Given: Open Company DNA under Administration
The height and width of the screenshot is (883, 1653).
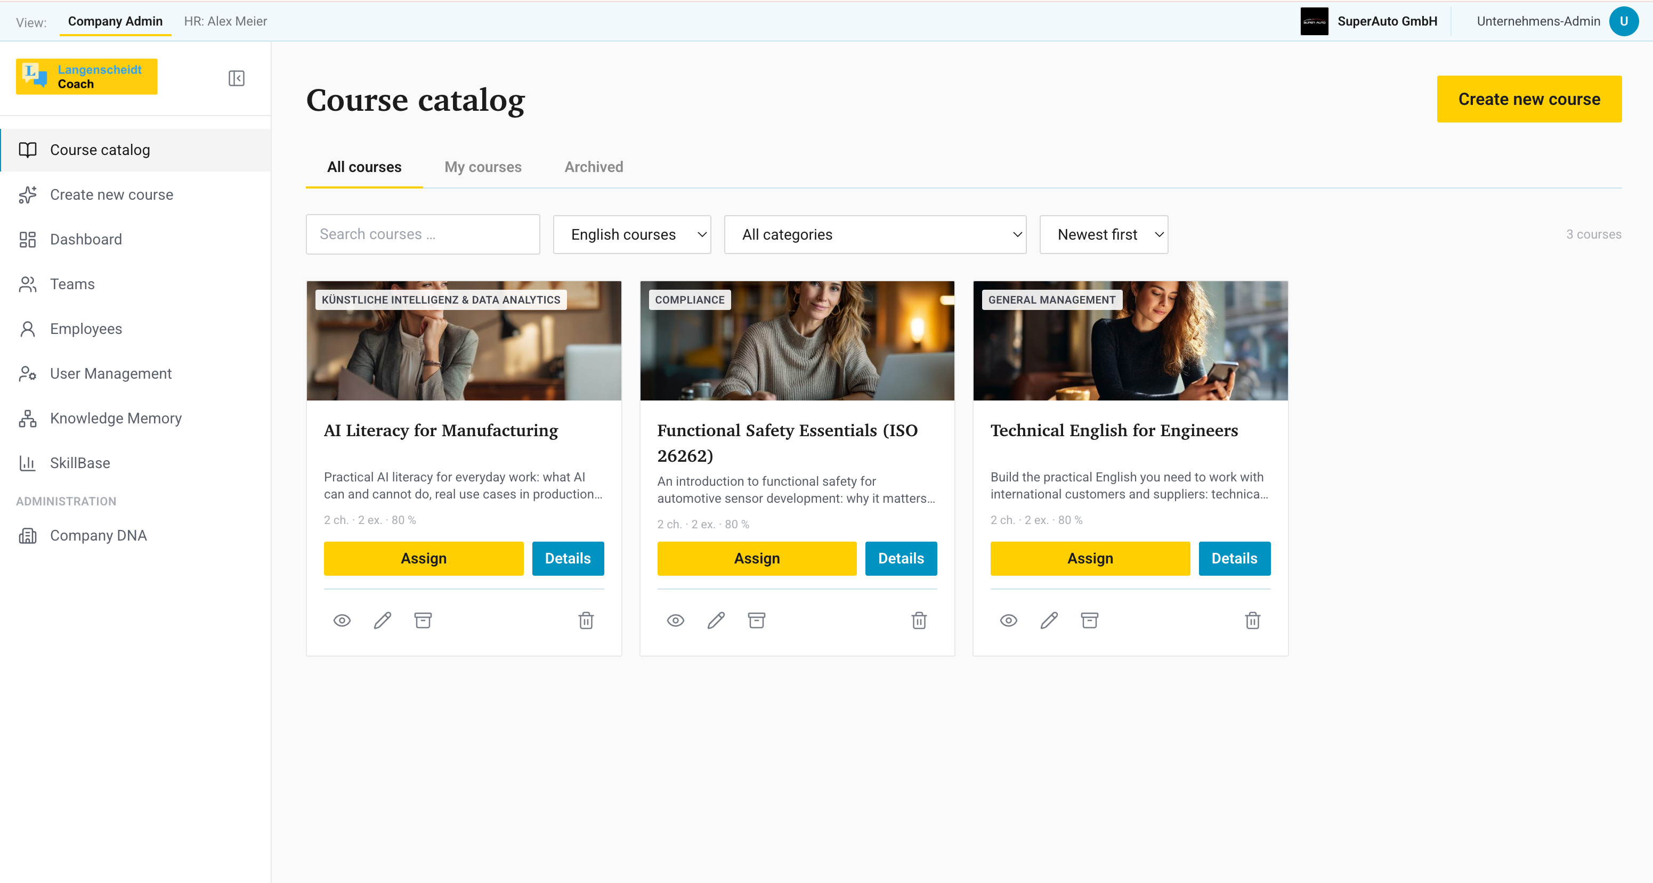Looking at the screenshot, I should 135,535.
